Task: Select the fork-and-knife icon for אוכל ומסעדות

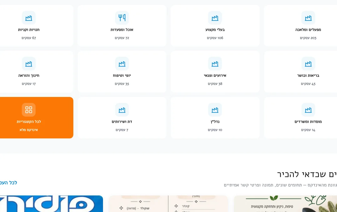Action: 122,18
